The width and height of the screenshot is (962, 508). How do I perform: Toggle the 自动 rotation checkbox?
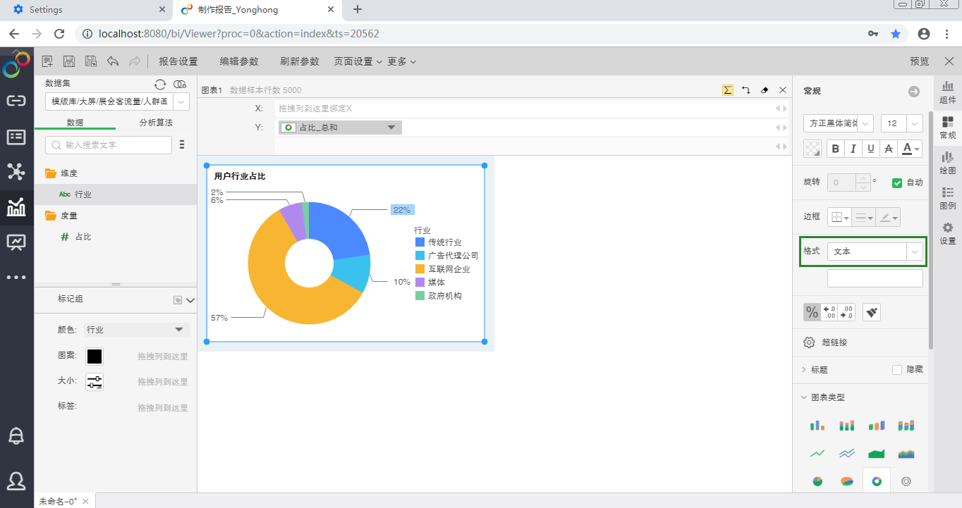point(897,182)
